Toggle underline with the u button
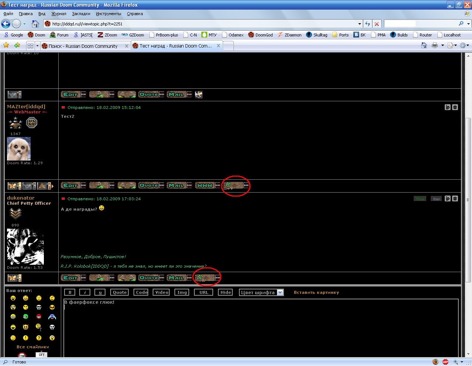 tap(100, 292)
